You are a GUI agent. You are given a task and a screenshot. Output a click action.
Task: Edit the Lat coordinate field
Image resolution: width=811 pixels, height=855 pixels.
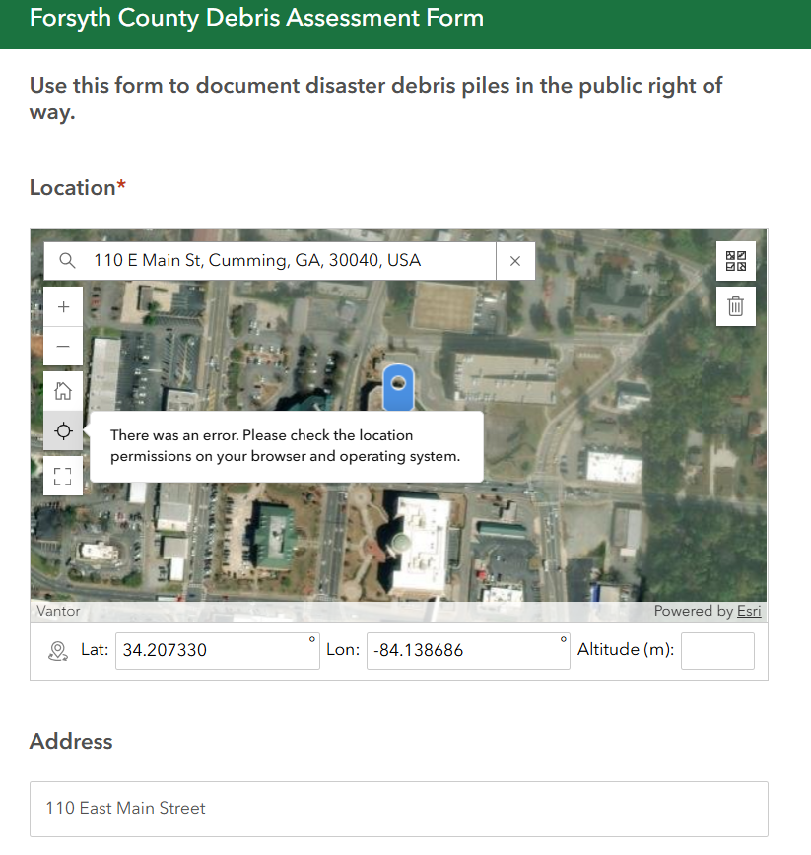click(212, 651)
